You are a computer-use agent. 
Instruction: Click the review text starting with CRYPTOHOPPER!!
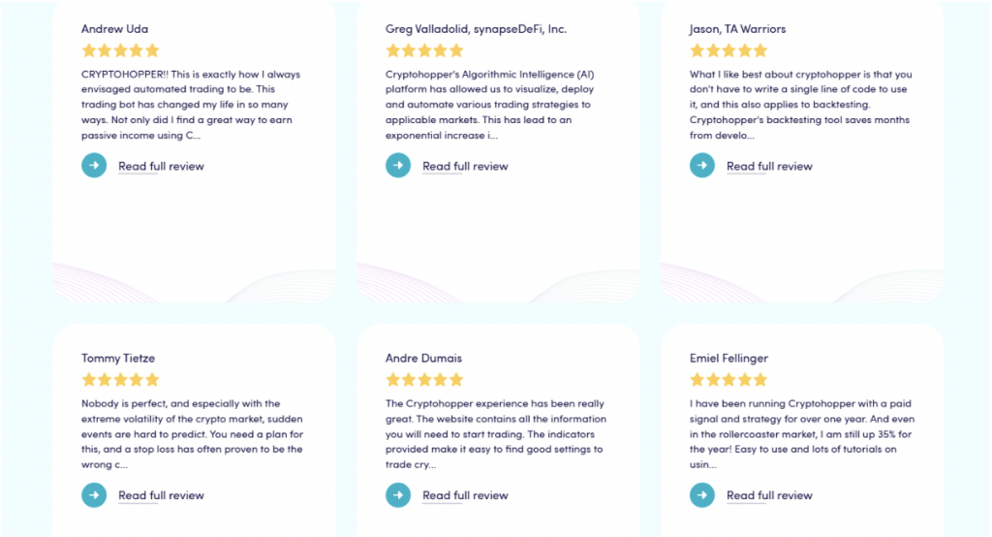coord(191,105)
